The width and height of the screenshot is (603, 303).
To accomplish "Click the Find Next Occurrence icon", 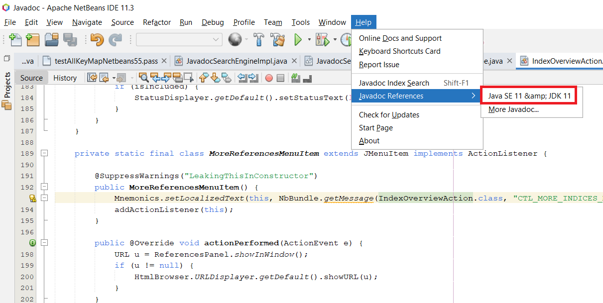I will (x=166, y=78).
